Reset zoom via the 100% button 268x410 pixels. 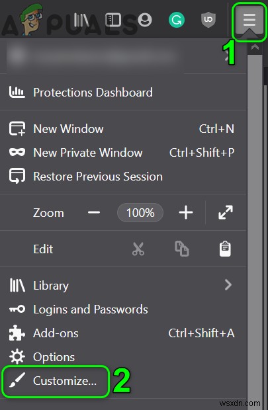(x=140, y=212)
